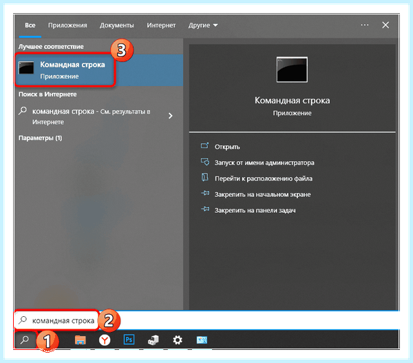This screenshot has width=413, height=363.
Task: Switch to the Документы tab
Action: point(117,25)
